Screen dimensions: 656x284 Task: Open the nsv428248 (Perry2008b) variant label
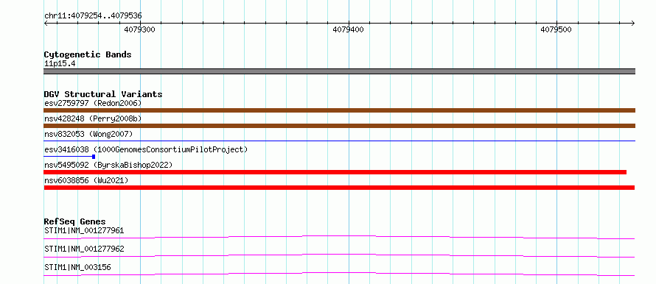tap(93, 118)
